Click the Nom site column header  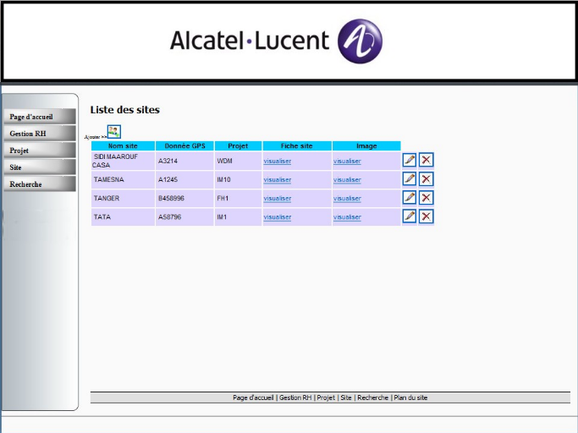click(123, 146)
